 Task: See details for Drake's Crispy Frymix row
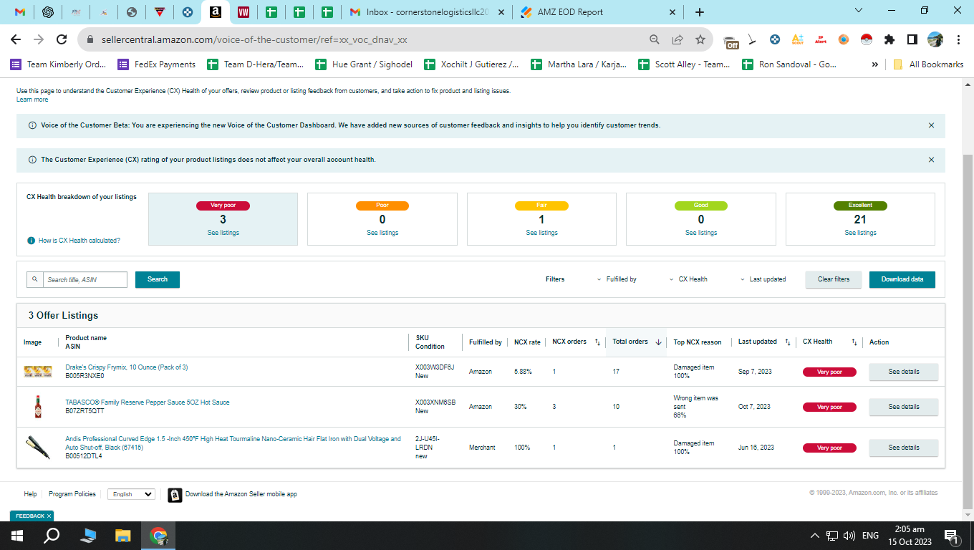(903, 372)
